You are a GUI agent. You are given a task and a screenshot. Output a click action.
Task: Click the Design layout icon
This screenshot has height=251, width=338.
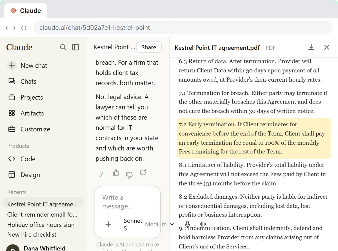12,175
